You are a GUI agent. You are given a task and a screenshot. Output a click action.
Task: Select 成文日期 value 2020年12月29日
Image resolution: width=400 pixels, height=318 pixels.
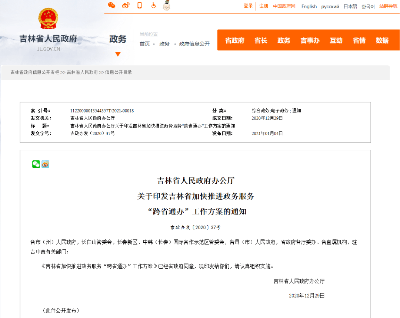click(x=267, y=118)
